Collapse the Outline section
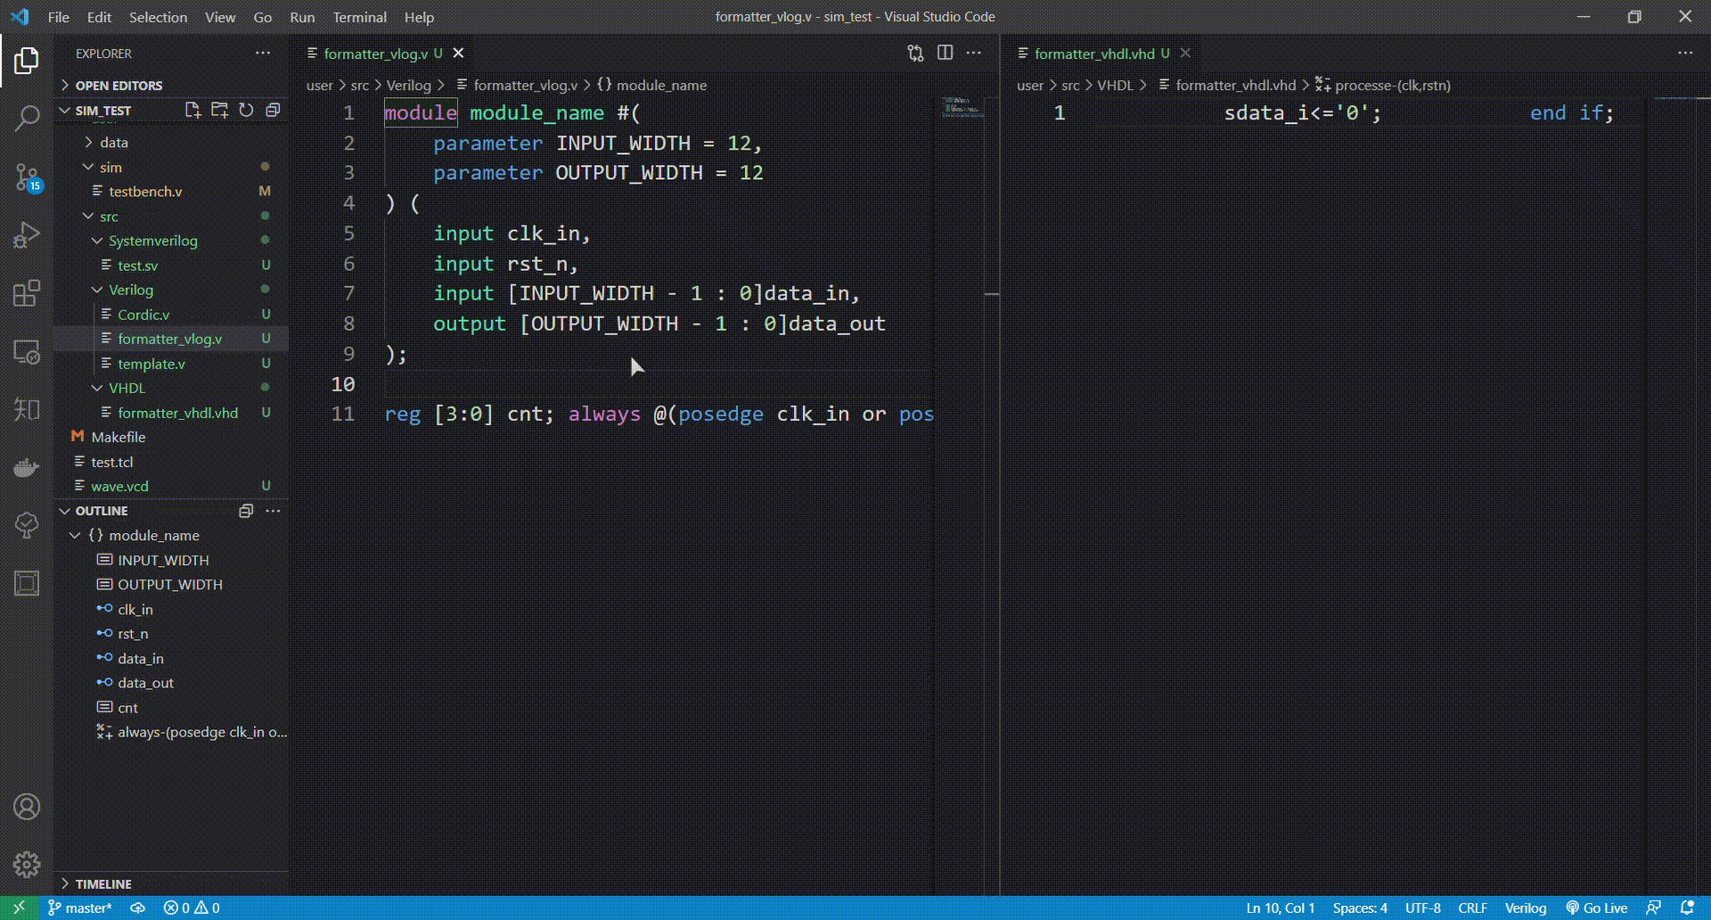 pyautogui.click(x=101, y=511)
